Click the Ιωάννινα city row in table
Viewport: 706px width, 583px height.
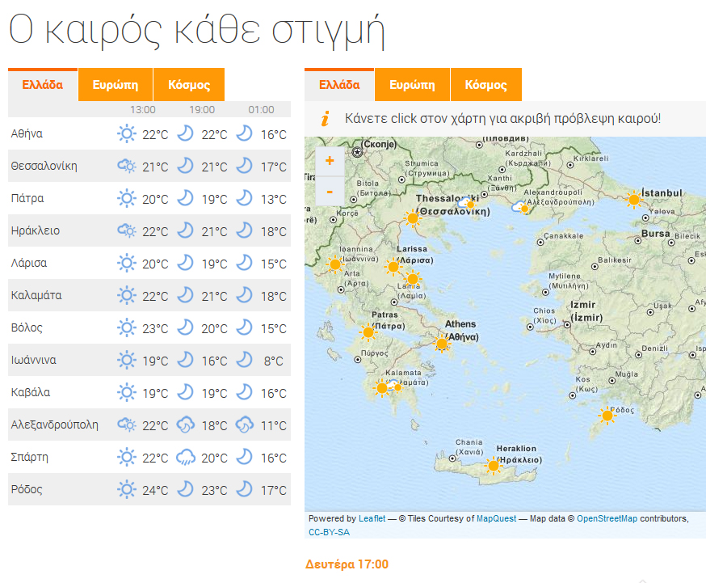[34, 361]
